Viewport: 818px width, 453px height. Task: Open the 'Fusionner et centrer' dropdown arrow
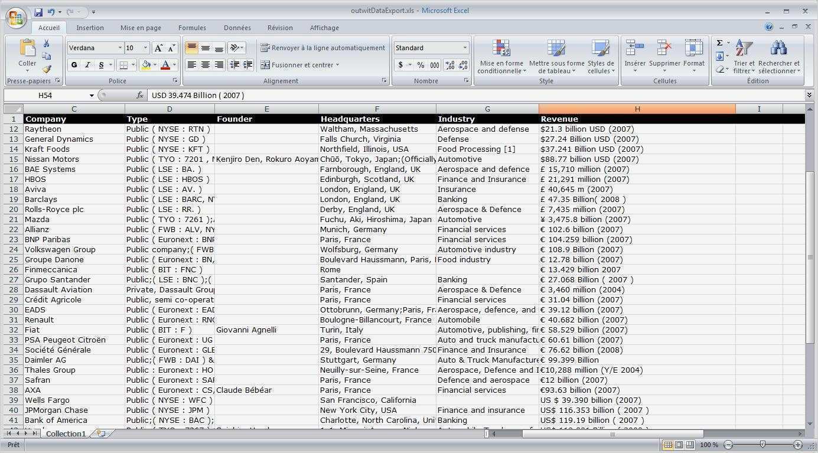tap(337, 65)
